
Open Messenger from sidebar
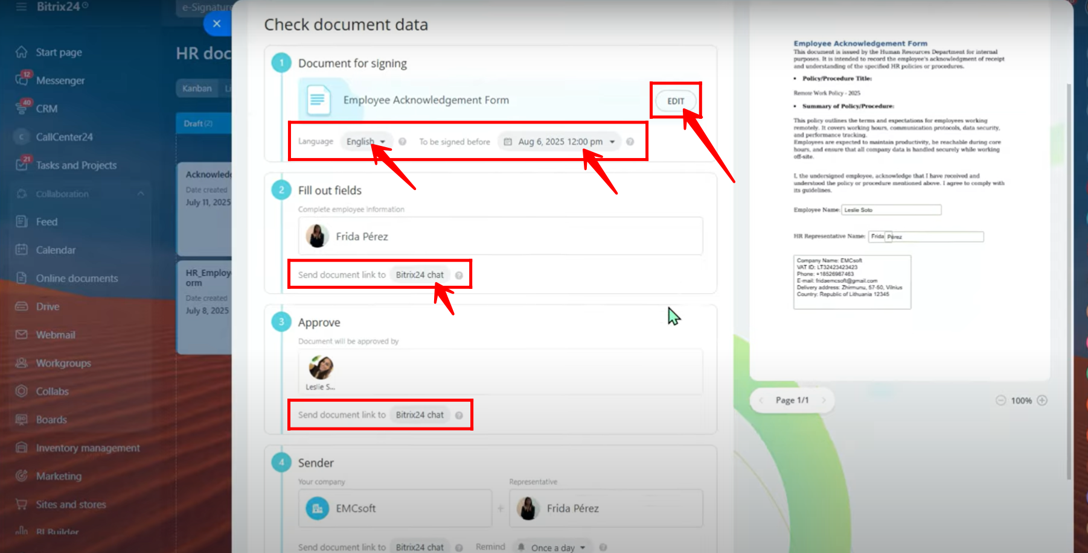tap(60, 80)
